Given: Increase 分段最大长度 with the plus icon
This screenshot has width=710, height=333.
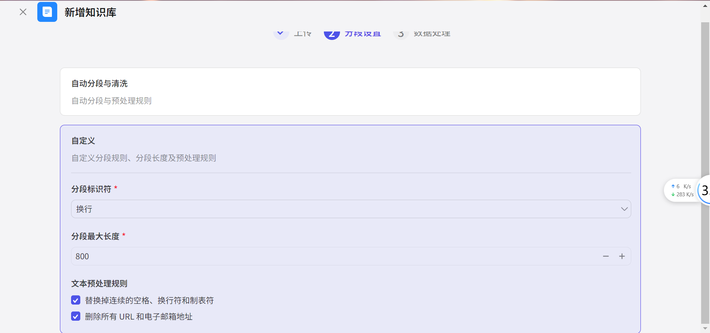Looking at the screenshot, I should tap(622, 256).
